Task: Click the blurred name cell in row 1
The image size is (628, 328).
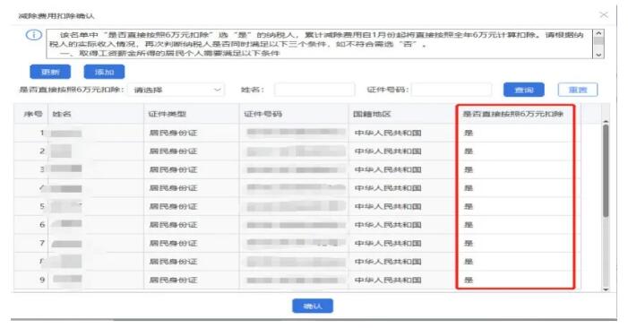Action: click(66, 133)
